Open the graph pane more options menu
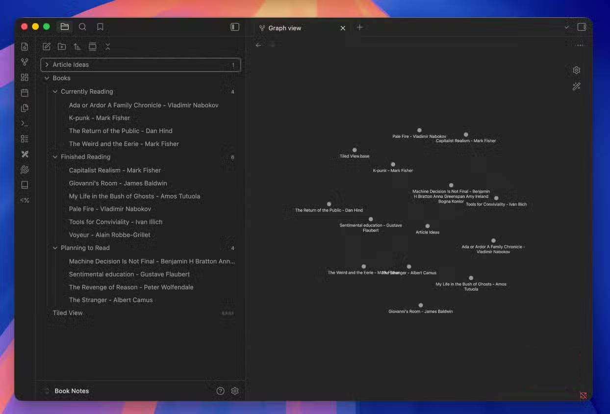Image resolution: width=610 pixels, height=414 pixels. (580, 45)
